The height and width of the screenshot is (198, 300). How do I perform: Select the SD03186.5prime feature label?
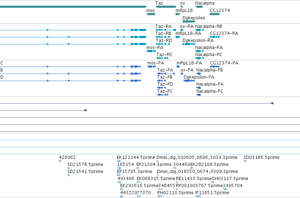pos(262,157)
